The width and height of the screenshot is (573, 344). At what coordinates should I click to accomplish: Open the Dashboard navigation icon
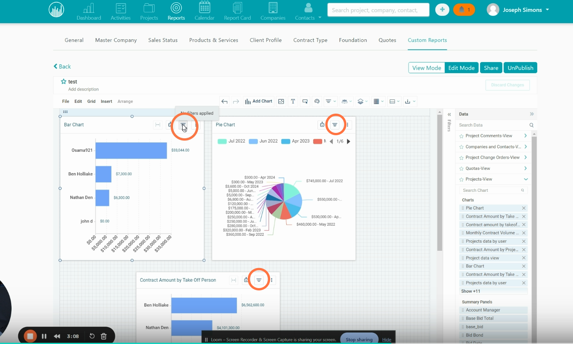(x=89, y=11)
